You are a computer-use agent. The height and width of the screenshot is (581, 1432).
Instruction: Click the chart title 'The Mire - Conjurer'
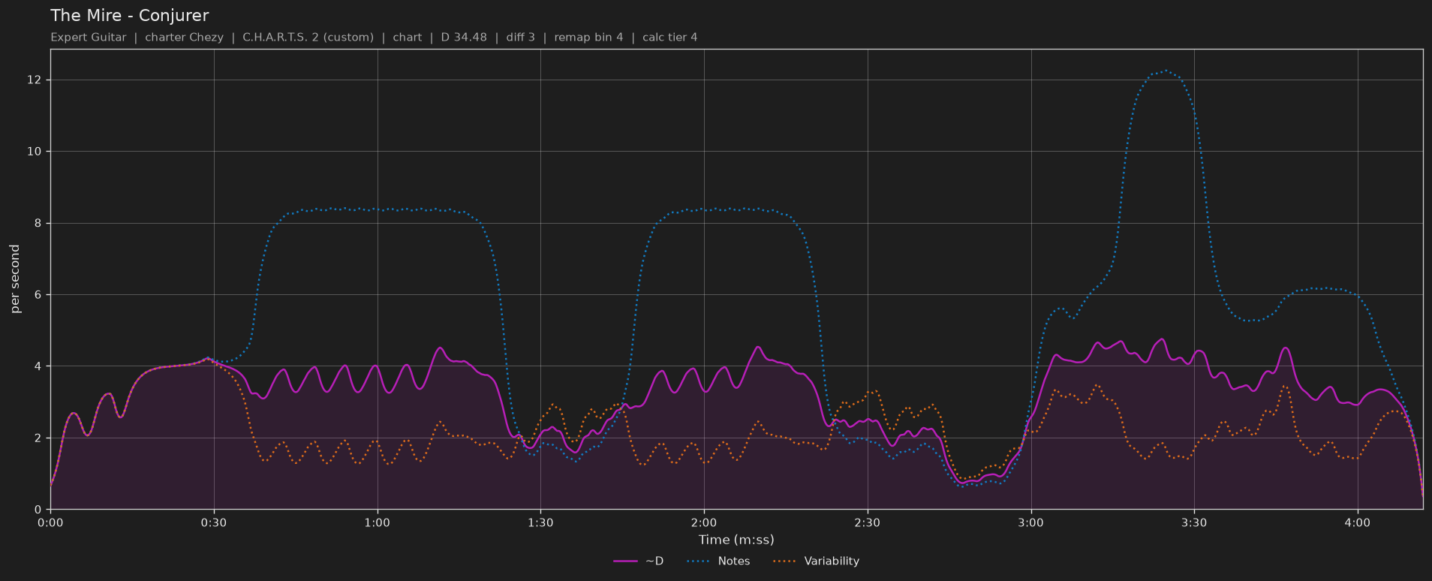click(130, 15)
